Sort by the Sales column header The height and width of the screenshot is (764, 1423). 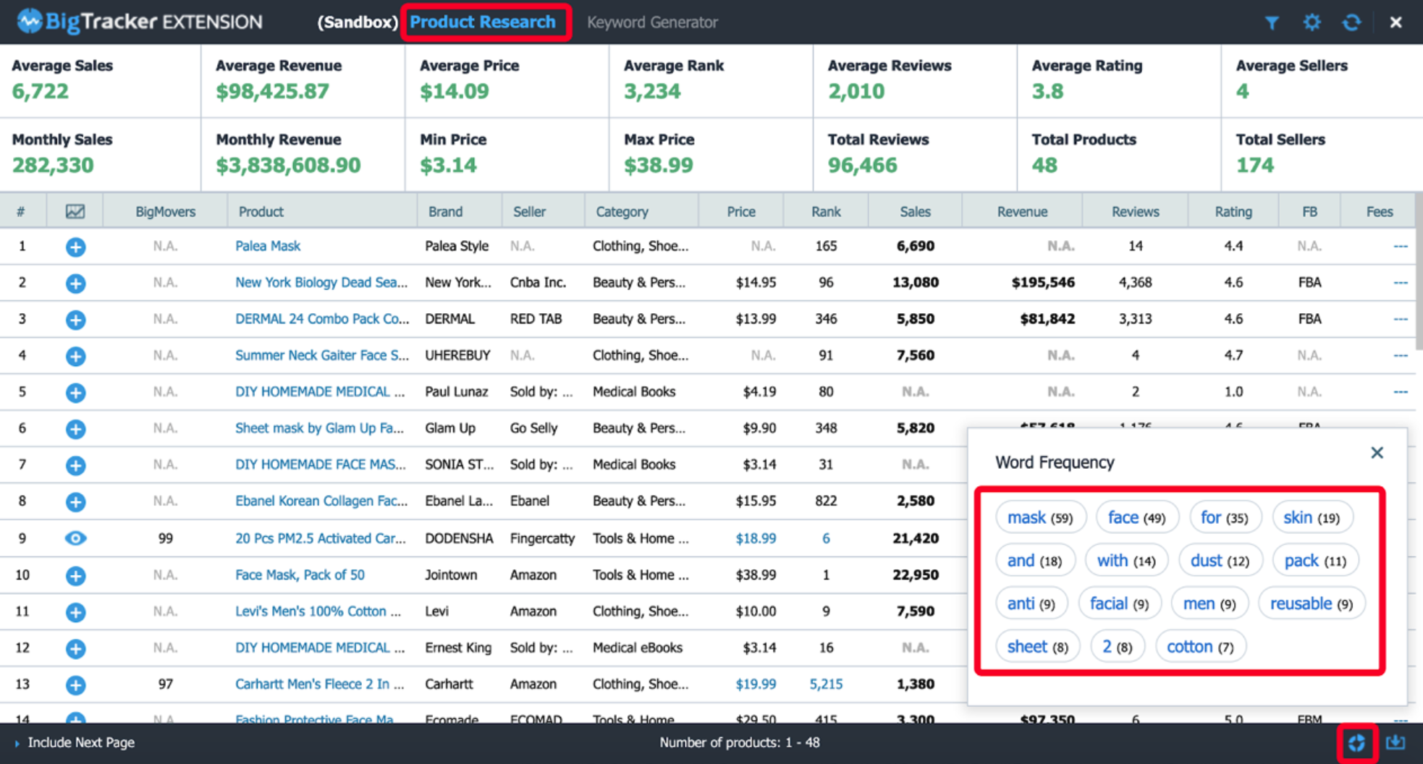click(x=915, y=211)
